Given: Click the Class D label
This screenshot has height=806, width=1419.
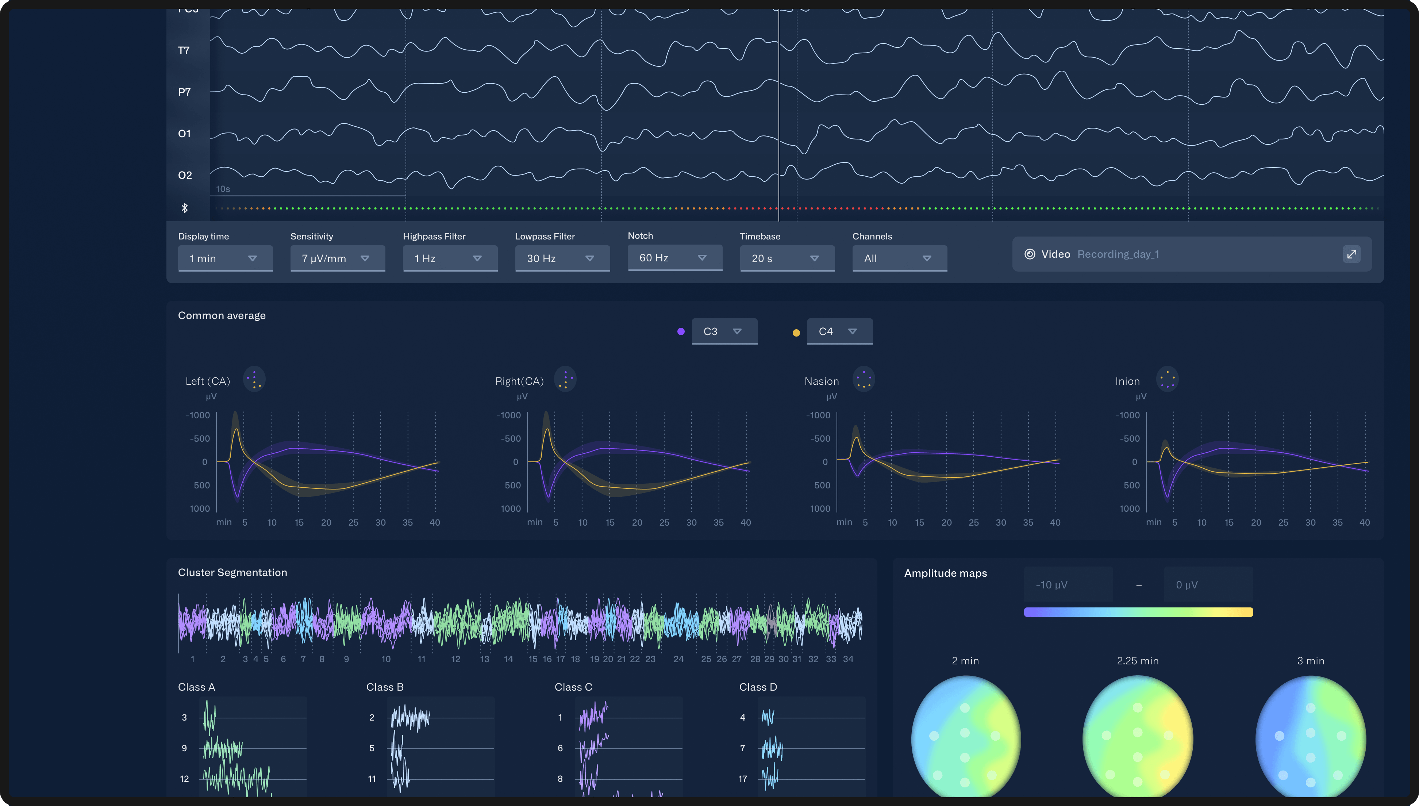Looking at the screenshot, I should click(x=758, y=687).
